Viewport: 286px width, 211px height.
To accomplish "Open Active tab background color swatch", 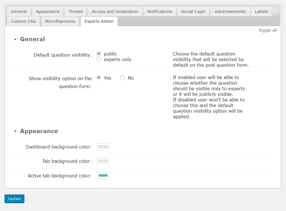I will pos(103,176).
